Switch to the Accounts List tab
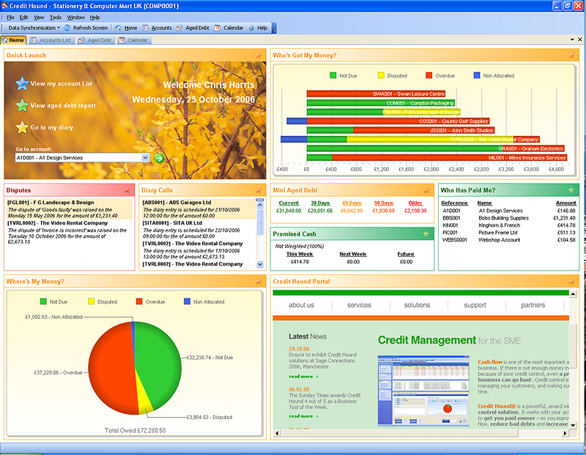Viewport: 586px width, 455px height. pyautogui.click(x=51, y=40)
